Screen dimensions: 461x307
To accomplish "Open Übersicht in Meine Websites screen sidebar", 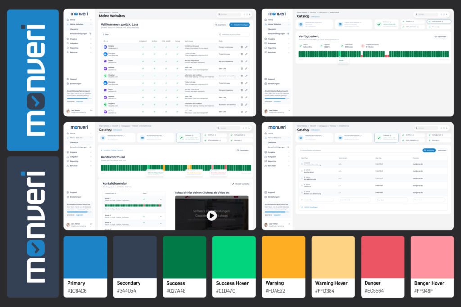I will coord(74,29).
